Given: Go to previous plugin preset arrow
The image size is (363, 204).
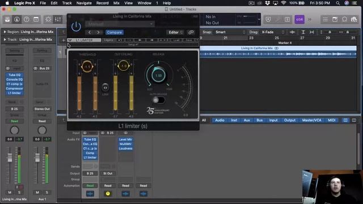Looking at the screenshot, I should click(x=90, y=32).
